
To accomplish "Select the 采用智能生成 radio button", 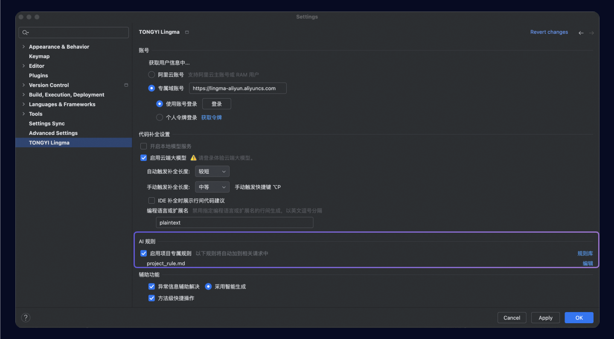I will click(208, 286).
